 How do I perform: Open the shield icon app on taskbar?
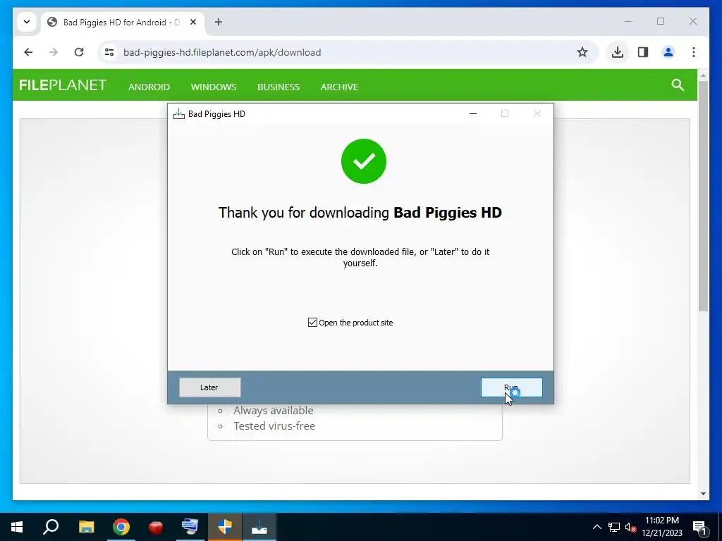coord(225,527)
